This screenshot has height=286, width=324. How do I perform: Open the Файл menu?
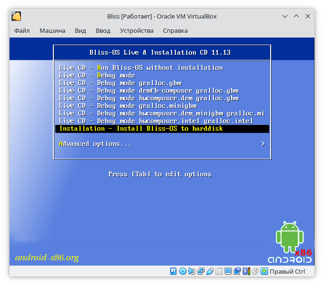click(x=22, y=31)
